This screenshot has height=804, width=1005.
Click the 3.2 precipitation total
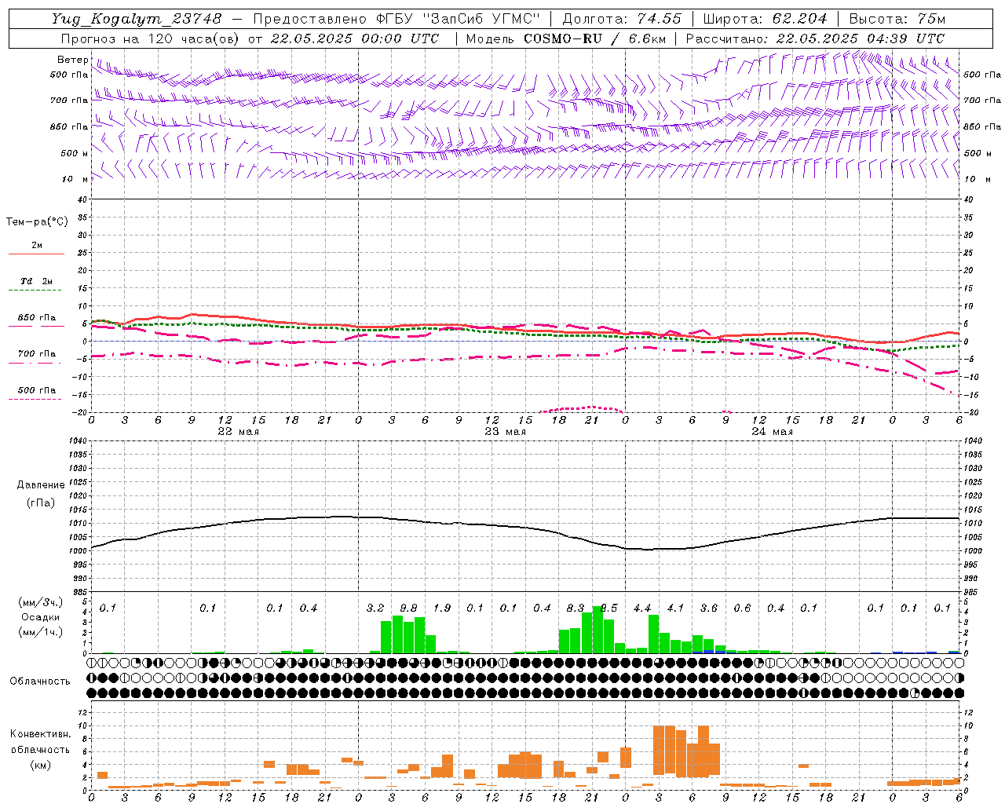coord(375,608)
